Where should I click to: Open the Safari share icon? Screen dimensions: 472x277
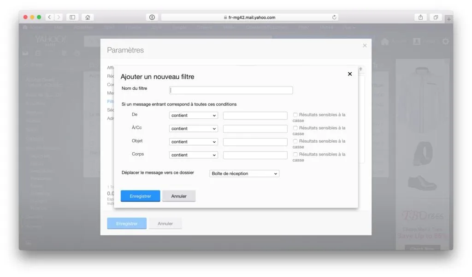click(420, 17)
